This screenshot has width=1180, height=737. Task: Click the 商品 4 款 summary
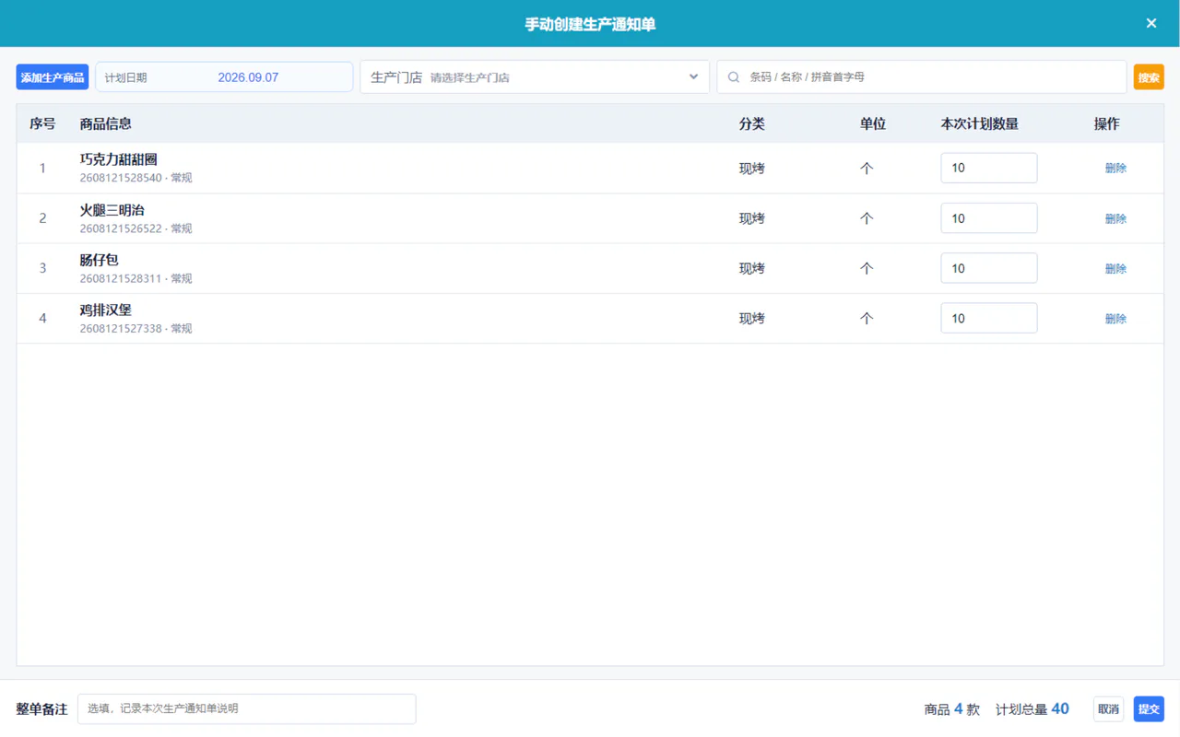952,709
